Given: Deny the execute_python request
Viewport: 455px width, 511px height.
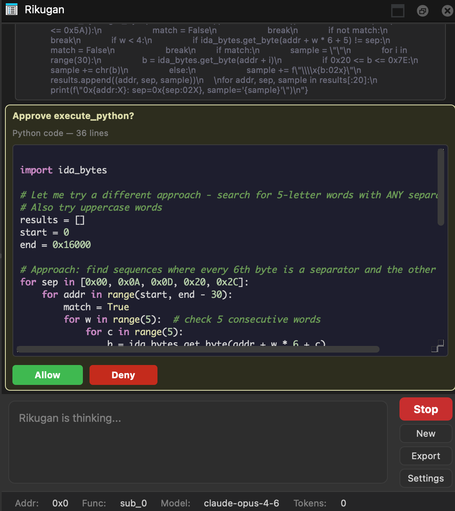Looking at the screenshot, I should click(123, 375).
